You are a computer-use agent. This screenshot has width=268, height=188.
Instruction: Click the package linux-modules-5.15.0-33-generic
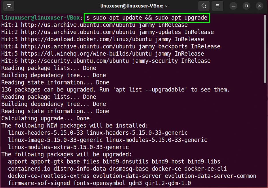click(157, 140)
